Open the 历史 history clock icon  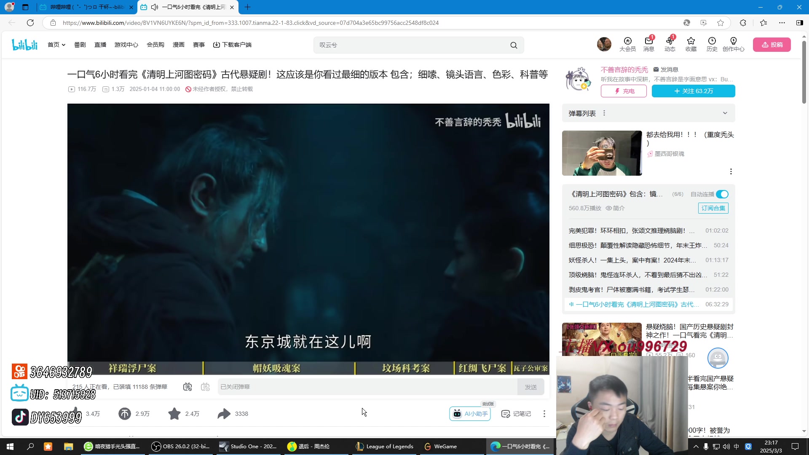[712, 44]
